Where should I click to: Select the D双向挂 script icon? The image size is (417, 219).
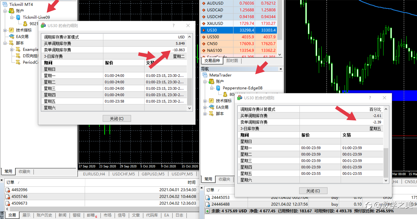point(18,56)
